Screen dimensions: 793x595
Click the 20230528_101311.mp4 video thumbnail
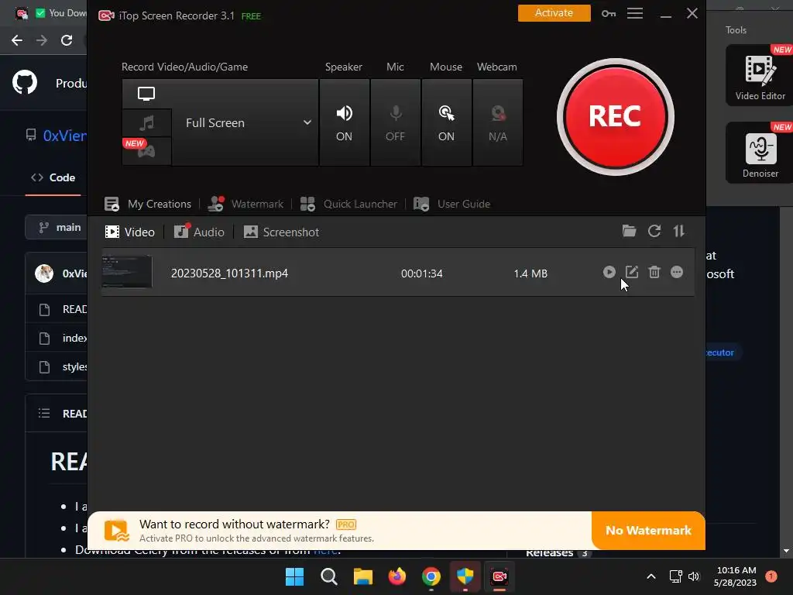127,272
